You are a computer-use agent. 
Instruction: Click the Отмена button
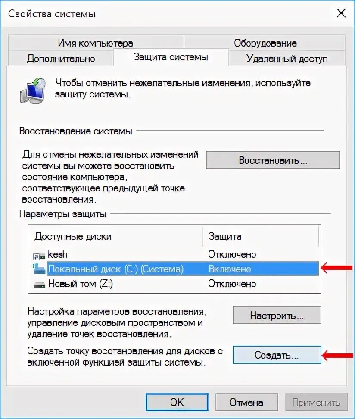(246, 402)
